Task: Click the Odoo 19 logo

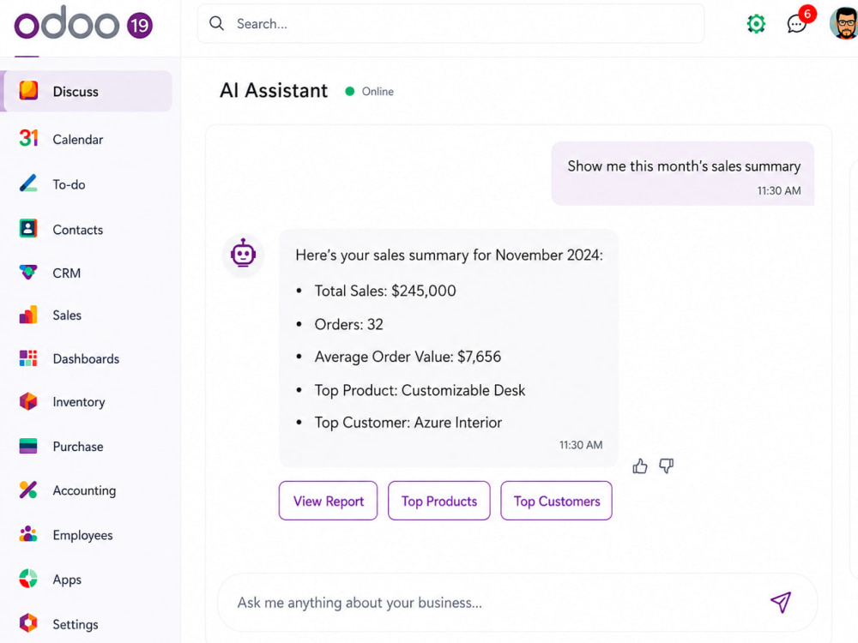Action: pyautogui.click(x=83, y=23)
